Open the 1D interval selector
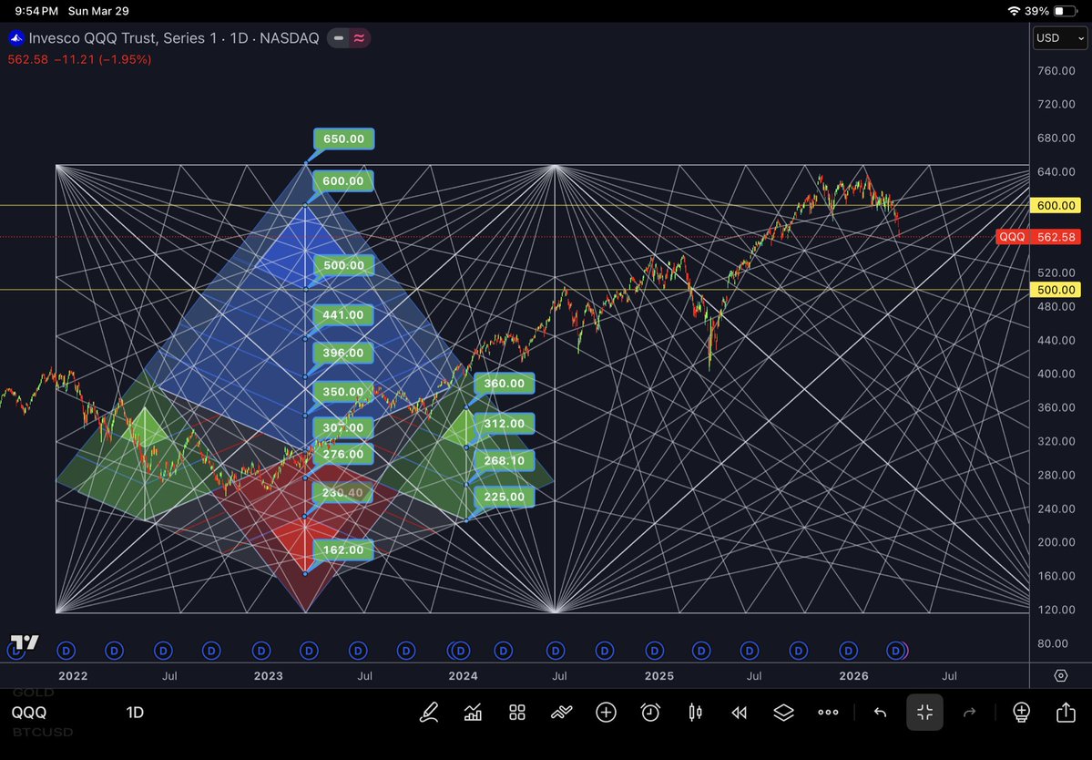The image size is (1092, 760). [x=135, y=713]
